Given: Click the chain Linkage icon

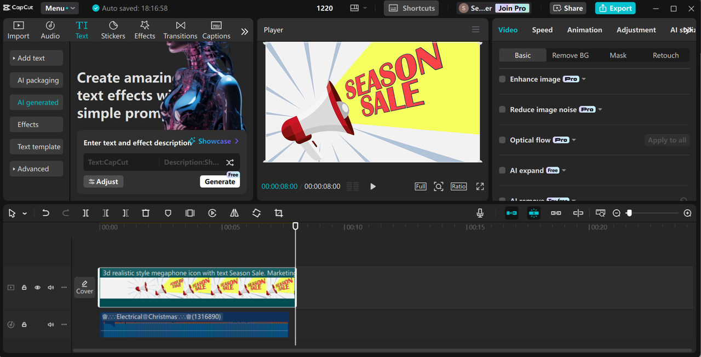Looking at the screenshot, I should tap(556, 213).
